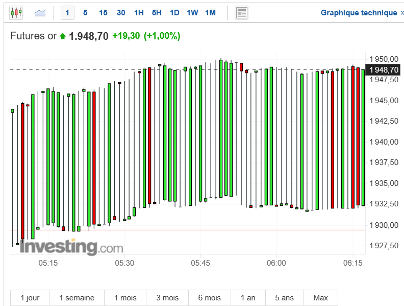This screenshot has height=306, width=404.
Task: Click the green up arrow beside the price
Action: coord(63,36)
